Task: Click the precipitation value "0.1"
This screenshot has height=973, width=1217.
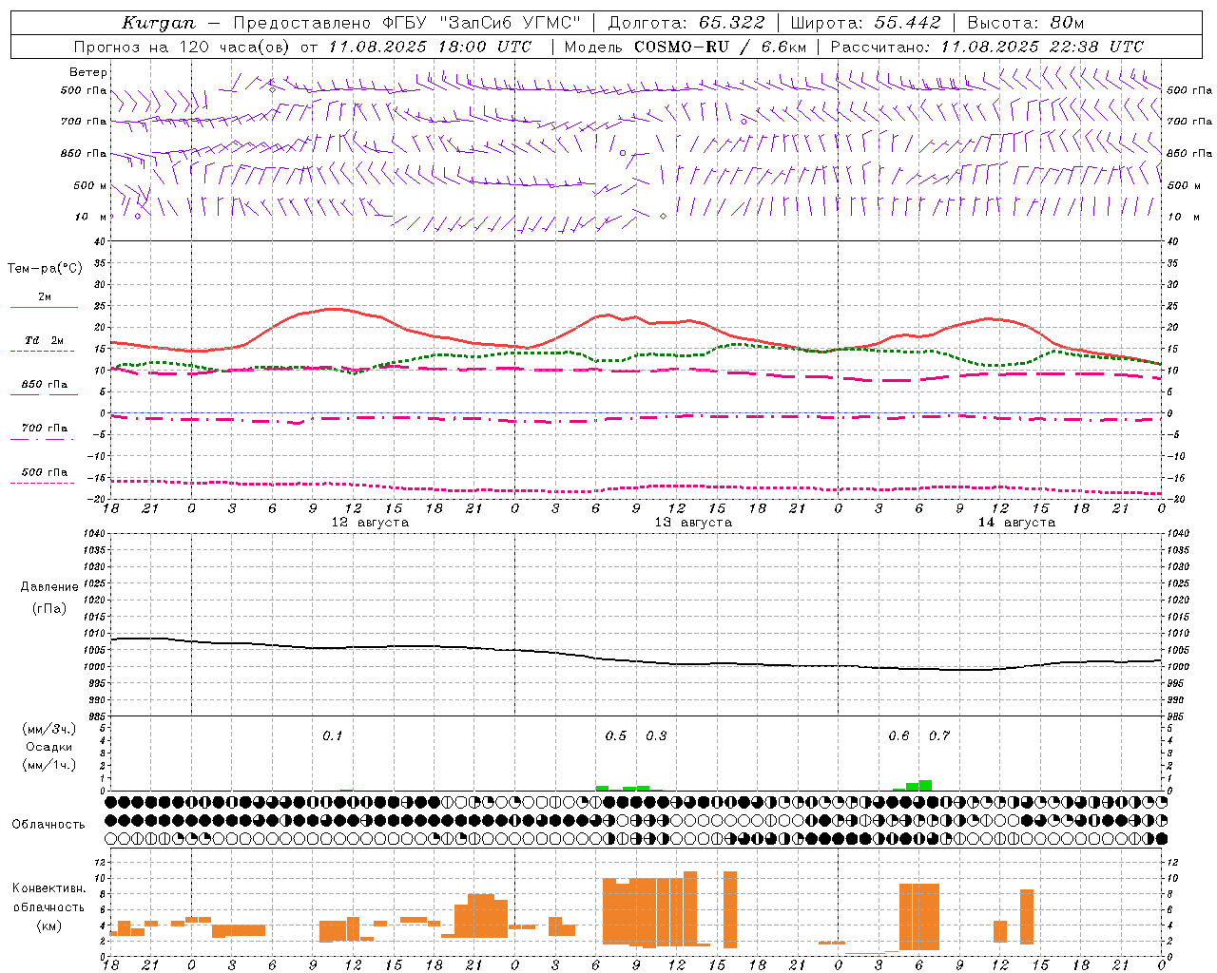Action: pos(332,735)
